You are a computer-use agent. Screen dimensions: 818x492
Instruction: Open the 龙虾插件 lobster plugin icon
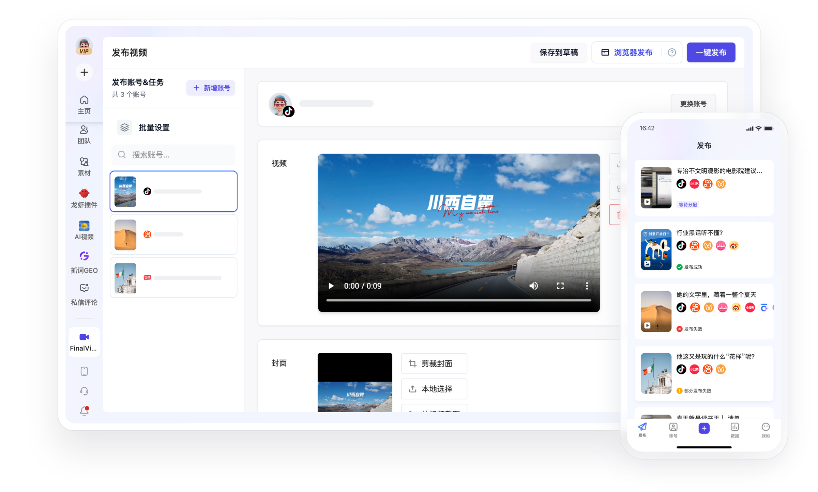click(84, 194)
